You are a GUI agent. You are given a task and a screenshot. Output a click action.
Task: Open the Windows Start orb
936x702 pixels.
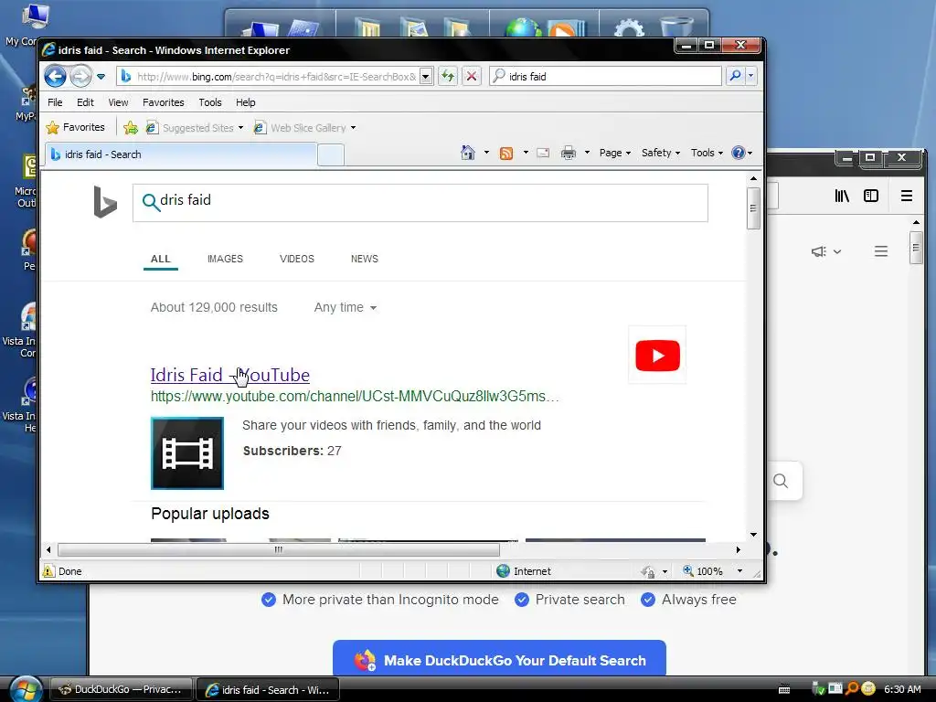click(x=27, y=689)
